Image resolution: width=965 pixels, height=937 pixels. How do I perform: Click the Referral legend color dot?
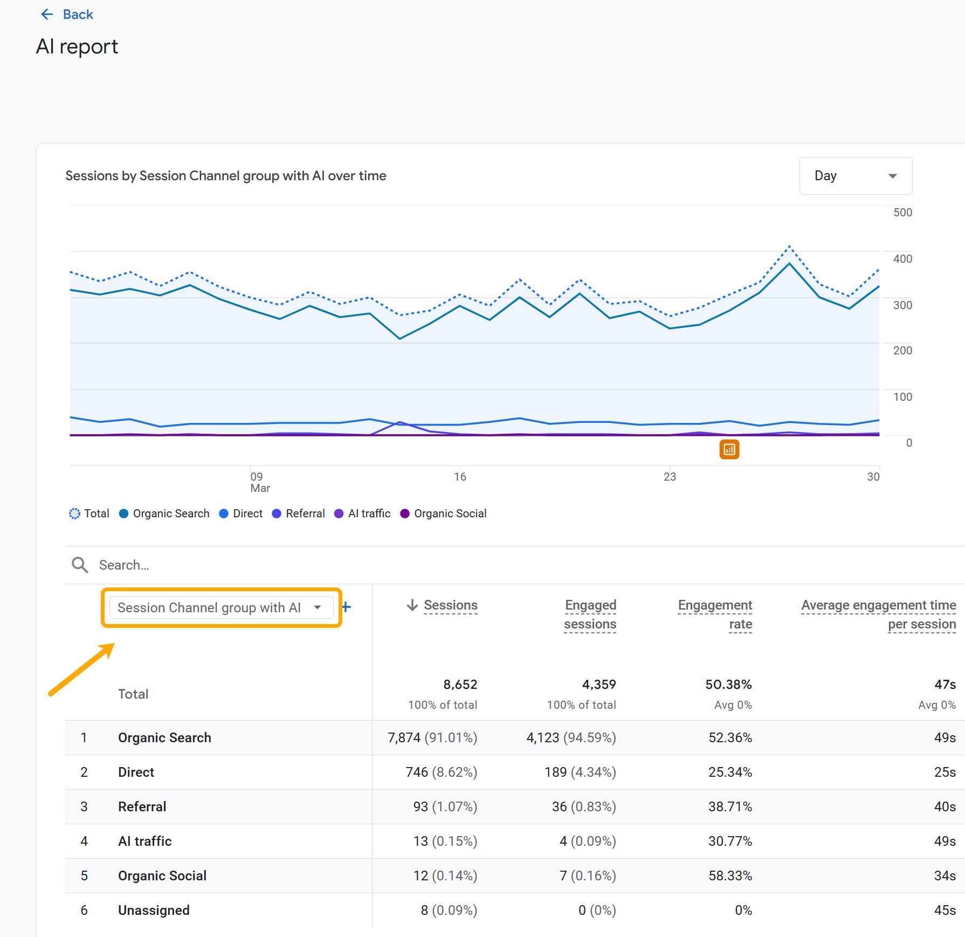[x=277, y=513]
